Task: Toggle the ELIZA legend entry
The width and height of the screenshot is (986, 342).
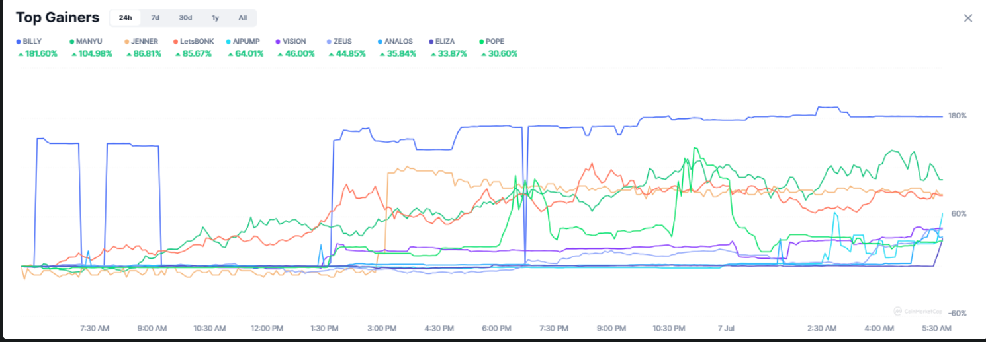Action: (445, 41)
